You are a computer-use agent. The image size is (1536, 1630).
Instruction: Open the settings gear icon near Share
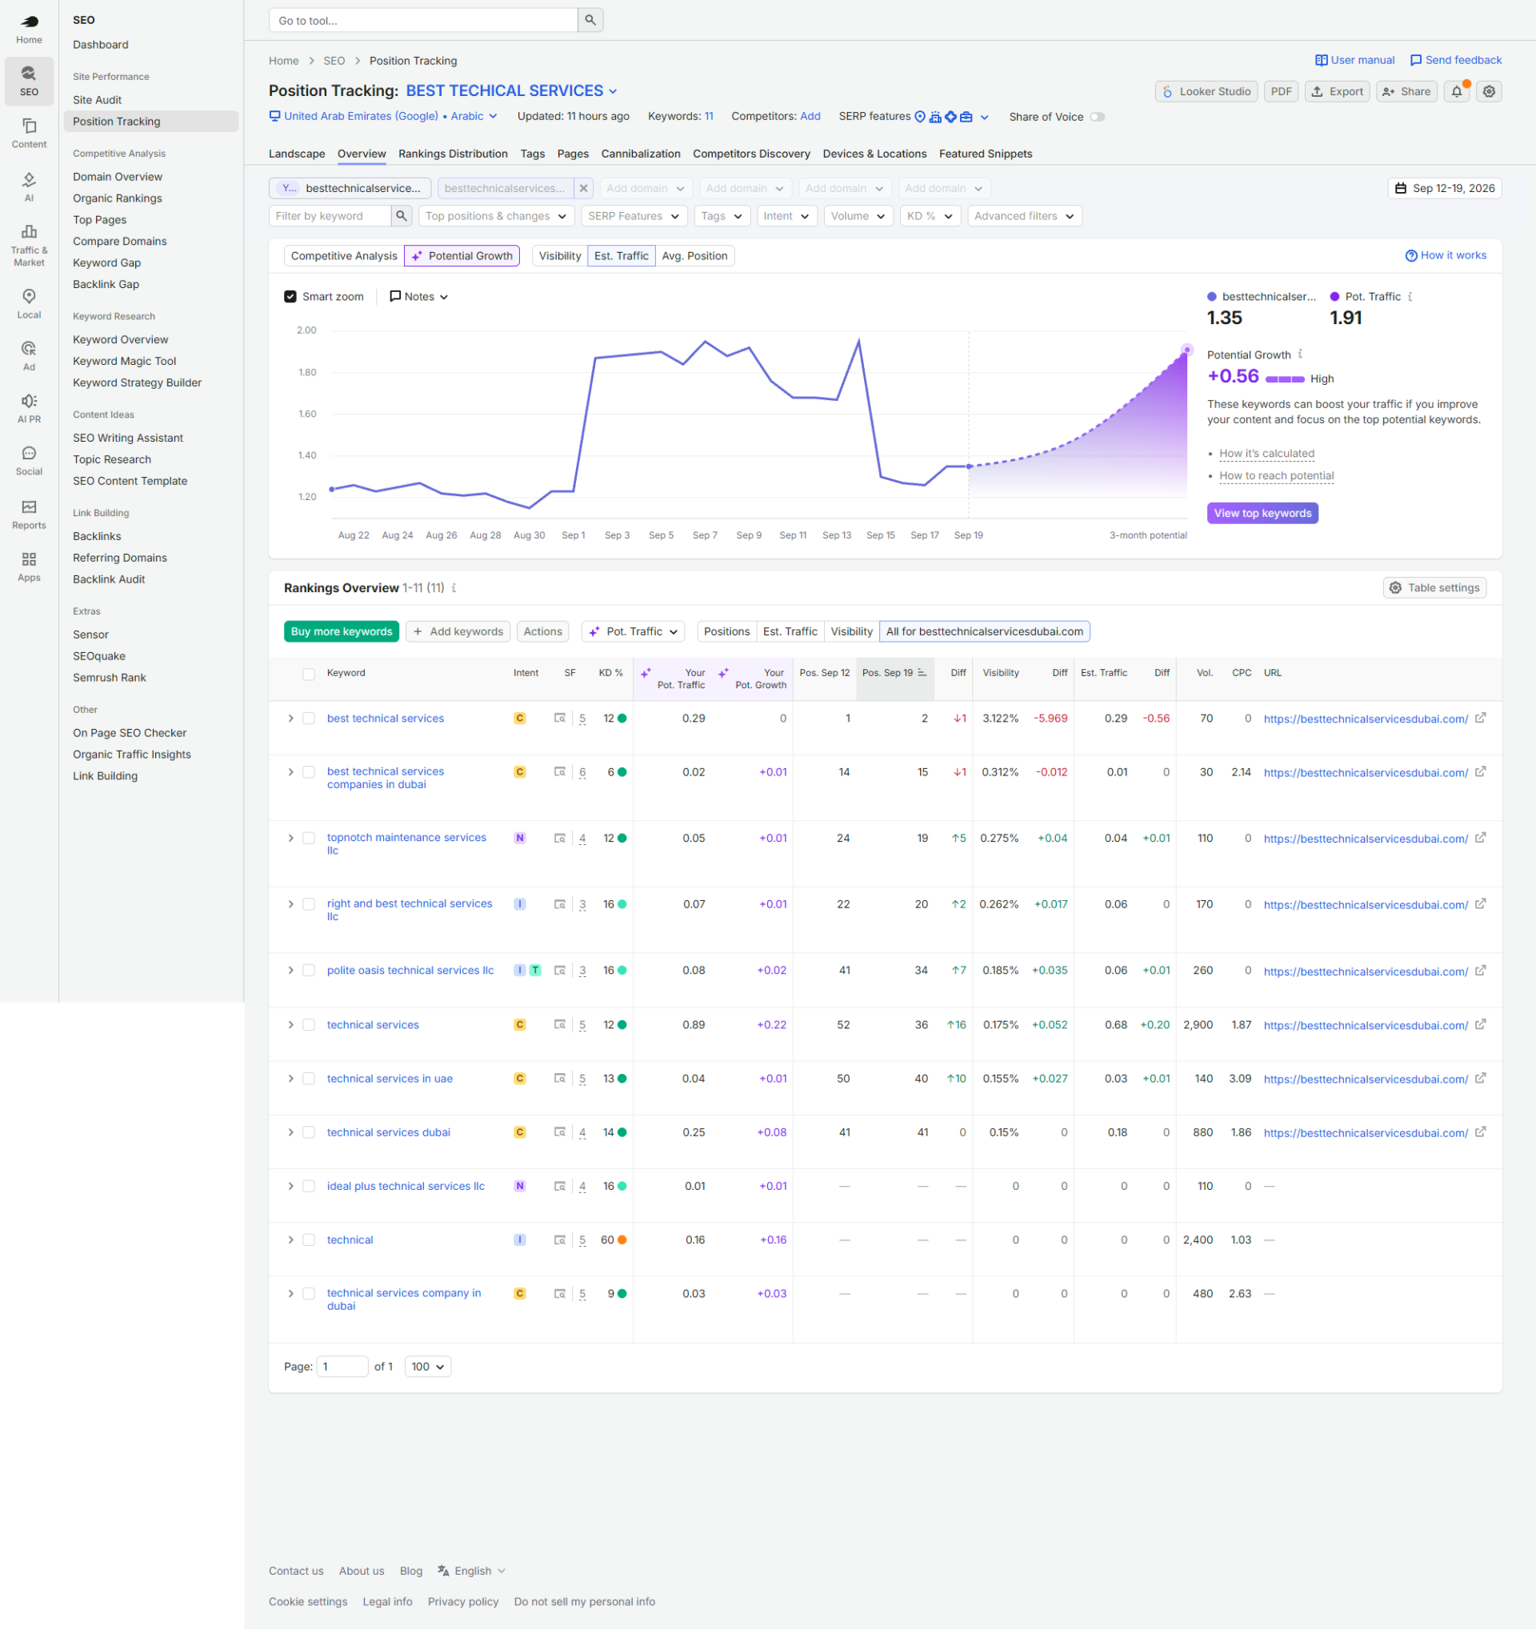point(1490,92)
